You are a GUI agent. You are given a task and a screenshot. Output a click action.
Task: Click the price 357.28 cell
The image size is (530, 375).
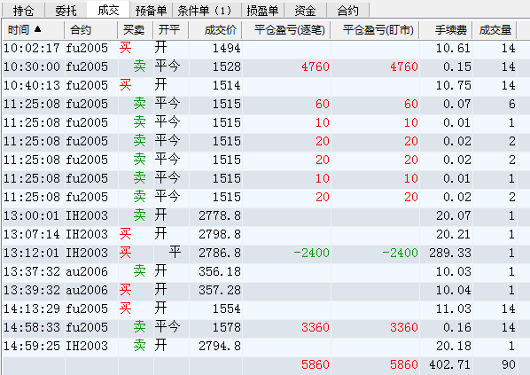220,290
